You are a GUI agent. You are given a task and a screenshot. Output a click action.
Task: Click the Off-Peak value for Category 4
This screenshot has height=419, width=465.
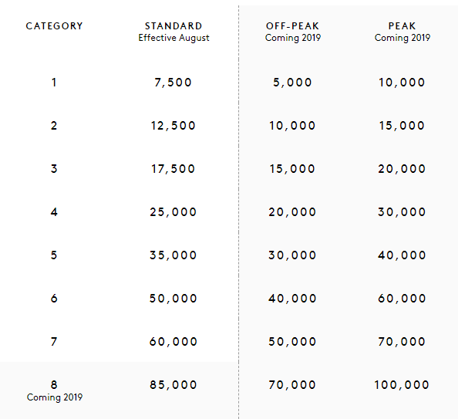pyautogui.click(x=292, y=212)
